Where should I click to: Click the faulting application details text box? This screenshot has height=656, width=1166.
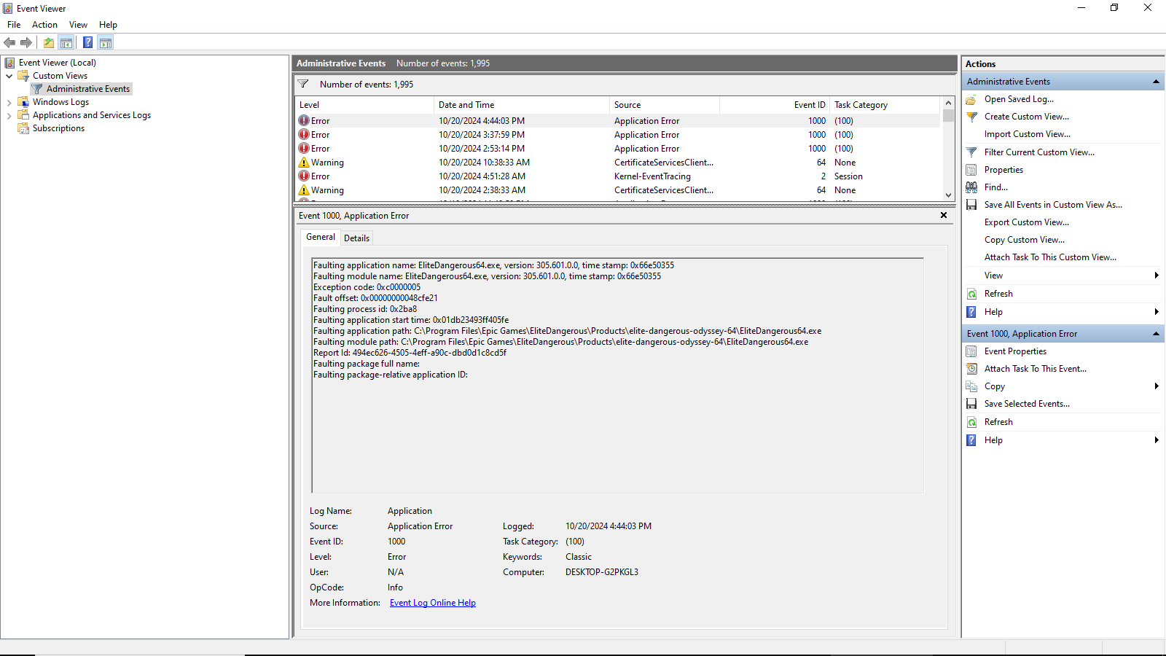point(618,375)
